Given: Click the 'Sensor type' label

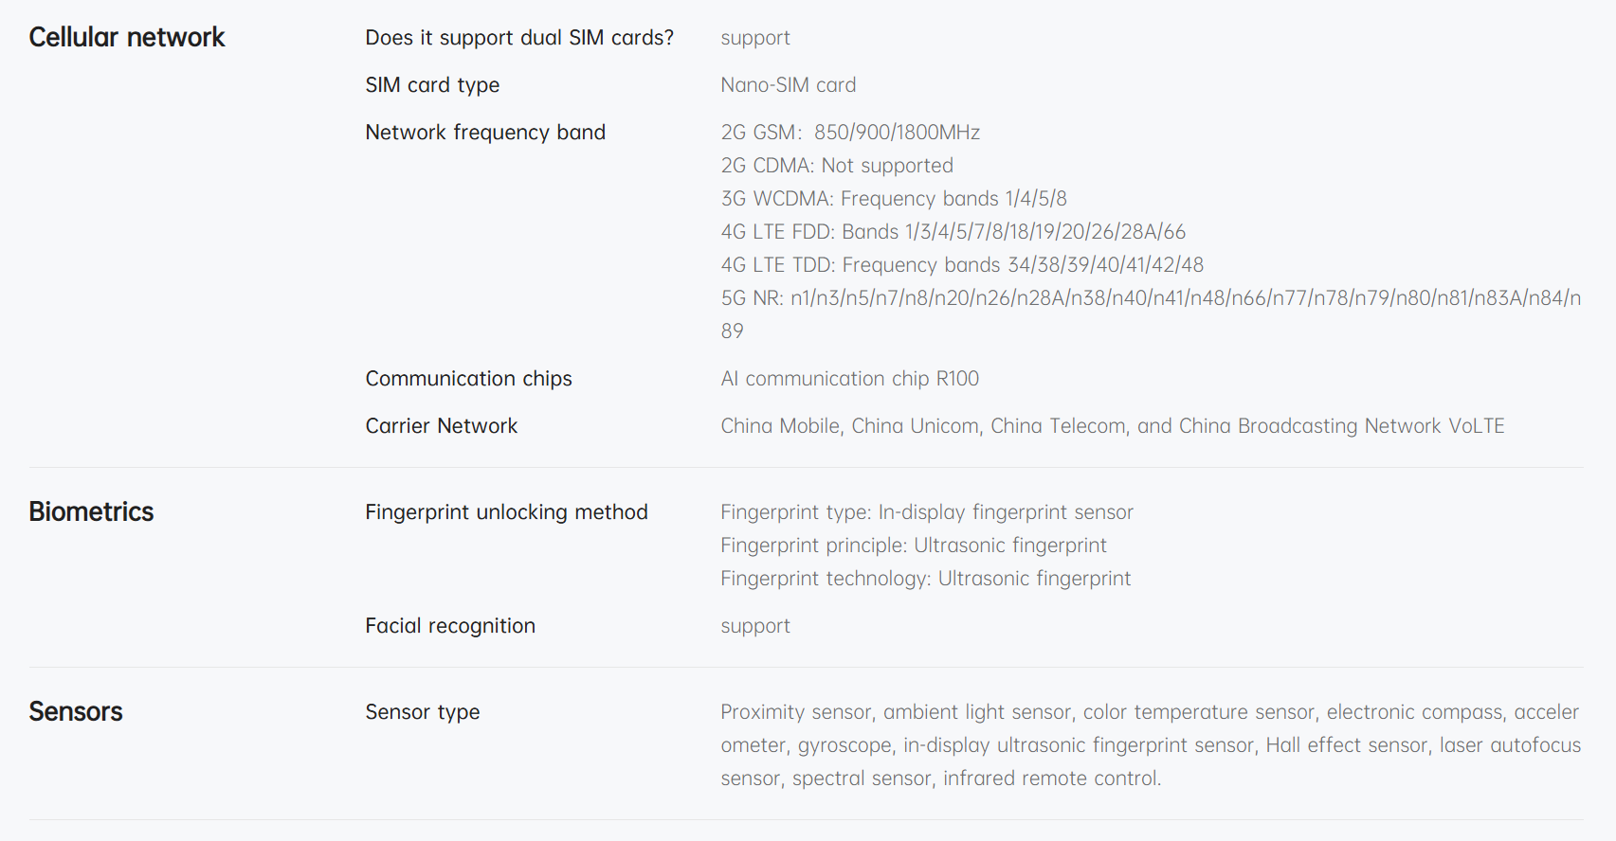Looking at the screenshot, I should tap(423, 712).
